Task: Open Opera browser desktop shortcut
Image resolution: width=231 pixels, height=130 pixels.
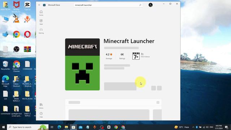Action: (x=27, y=34)
